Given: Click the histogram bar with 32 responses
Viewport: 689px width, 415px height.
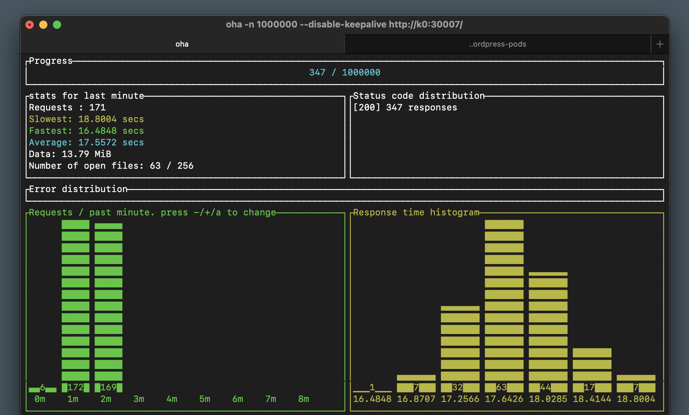Looking at the screenshot, I should tap(460, 349).
